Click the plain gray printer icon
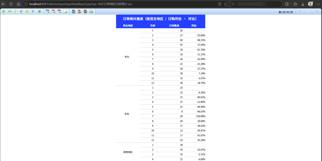 [x=91, y=11]
